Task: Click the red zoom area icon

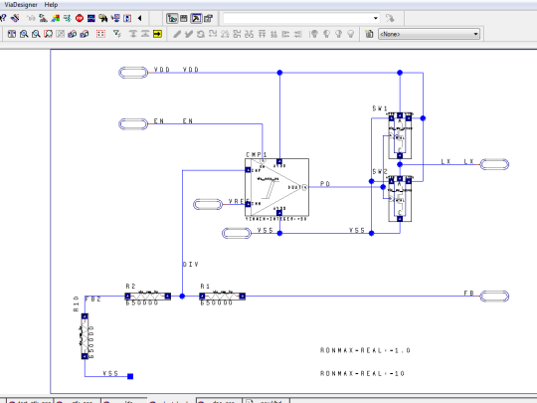Action: [x=48, y=34]
